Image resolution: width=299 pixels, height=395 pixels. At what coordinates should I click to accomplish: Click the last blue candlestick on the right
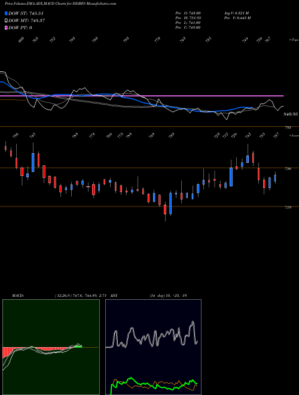point(275,178)
